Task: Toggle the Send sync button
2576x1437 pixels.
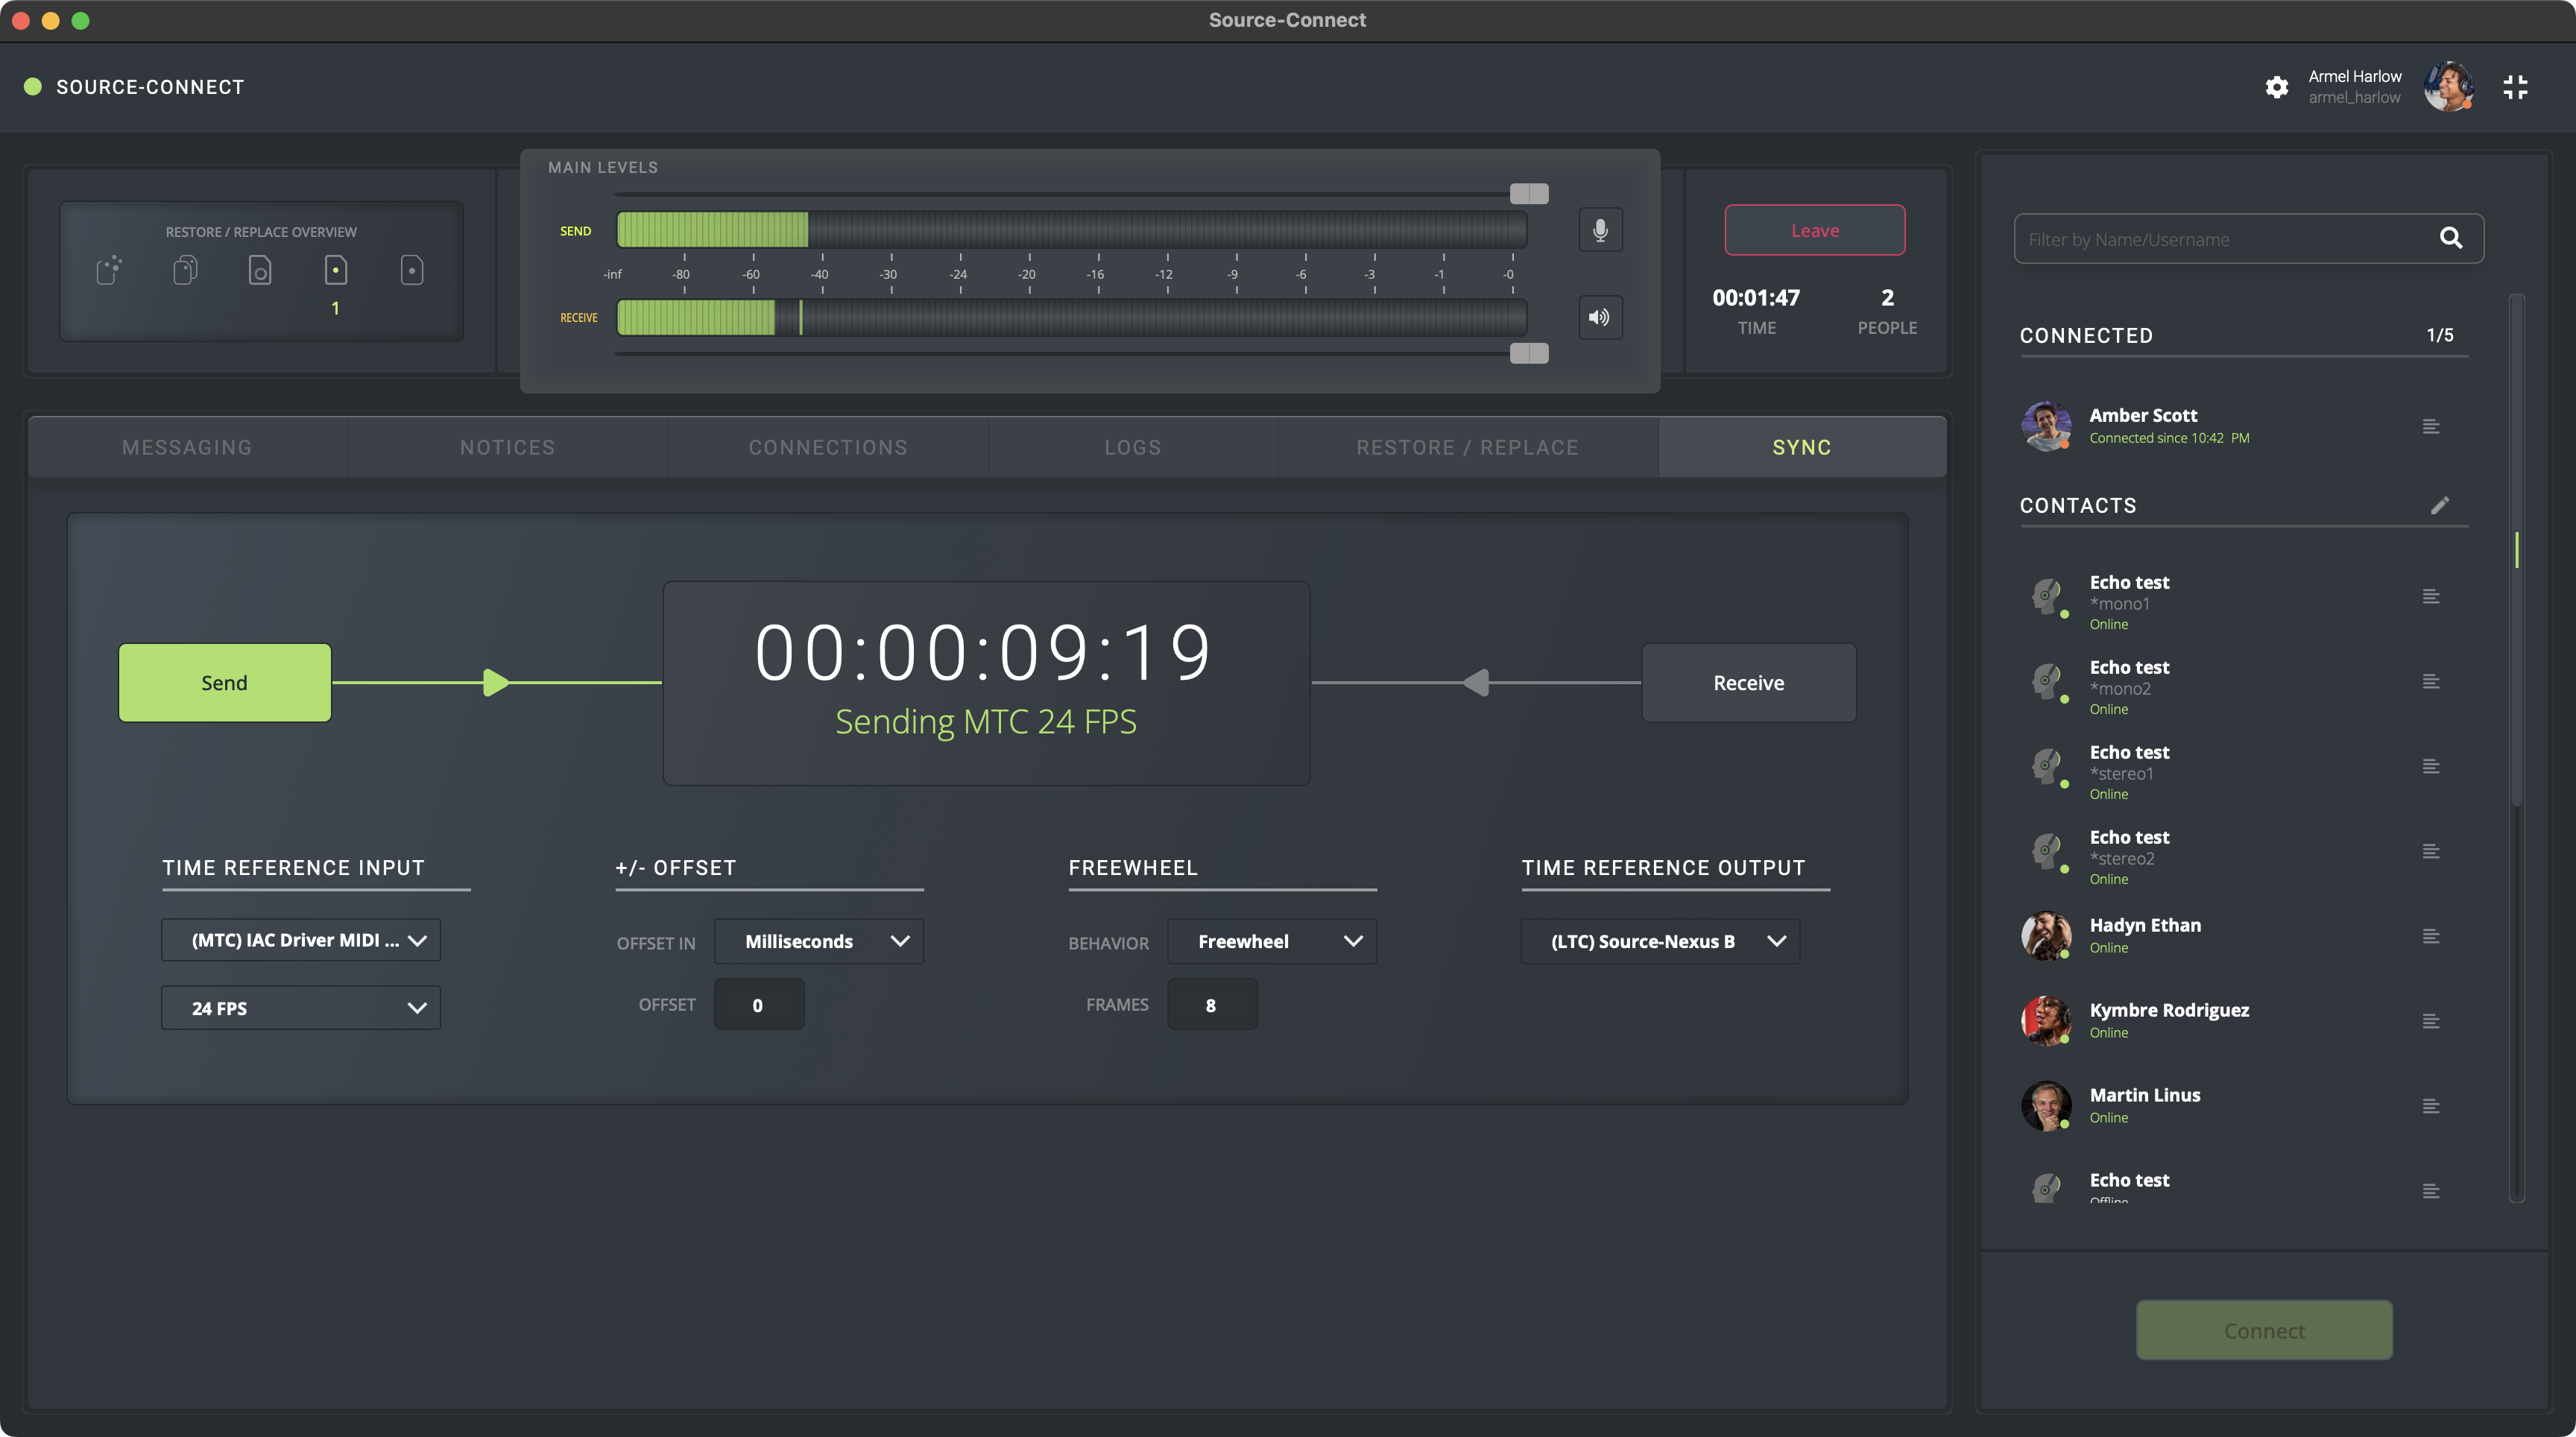Action: 224,683
